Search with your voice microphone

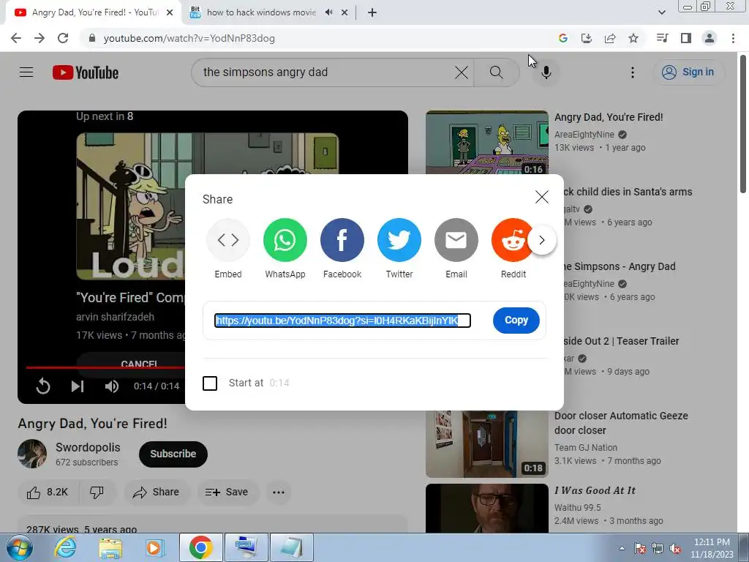546,72
